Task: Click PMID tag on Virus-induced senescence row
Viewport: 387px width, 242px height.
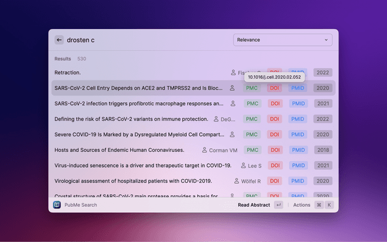Action: click(298, 166)
